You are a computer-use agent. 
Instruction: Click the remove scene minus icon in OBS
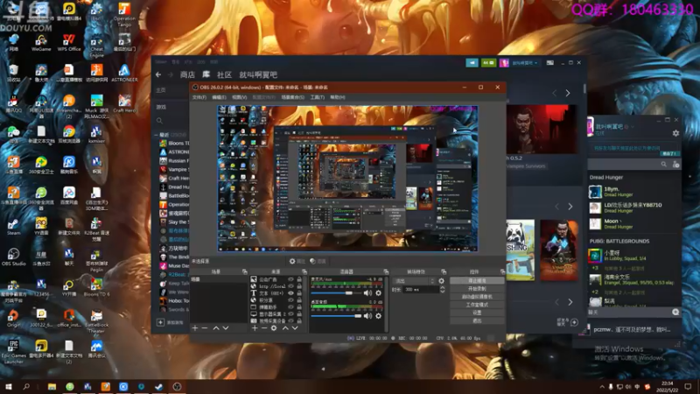(x=205, y=327)
